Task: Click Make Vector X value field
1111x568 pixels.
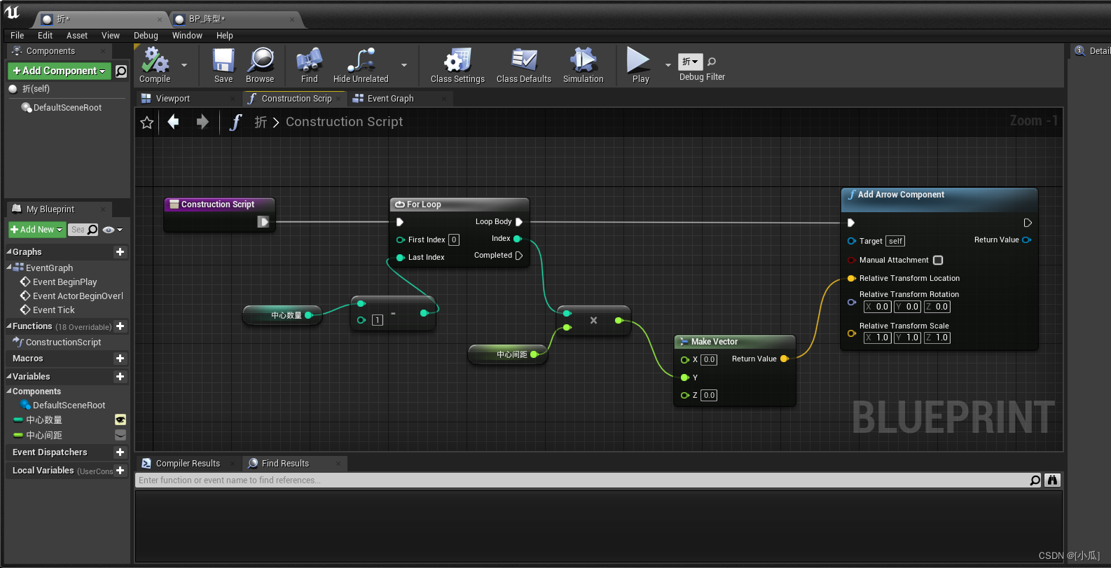Action: tap(709, 360)
